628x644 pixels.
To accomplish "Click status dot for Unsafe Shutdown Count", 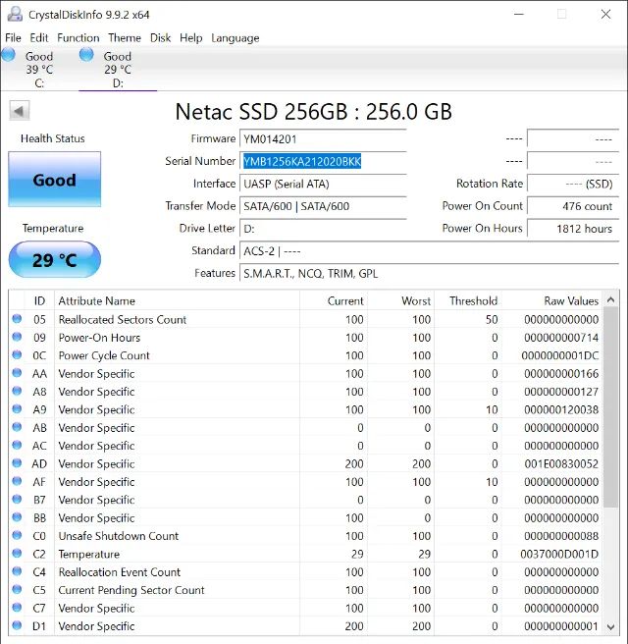I will (17, 536).
